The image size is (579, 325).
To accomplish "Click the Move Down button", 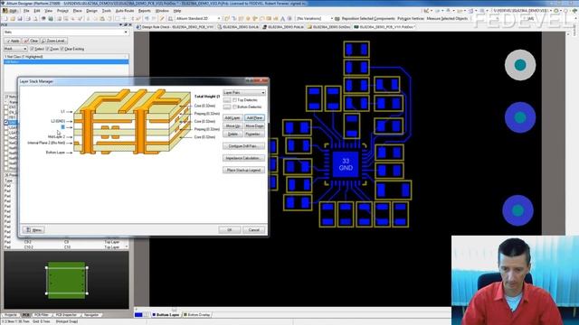I will [x=254, y=126].
